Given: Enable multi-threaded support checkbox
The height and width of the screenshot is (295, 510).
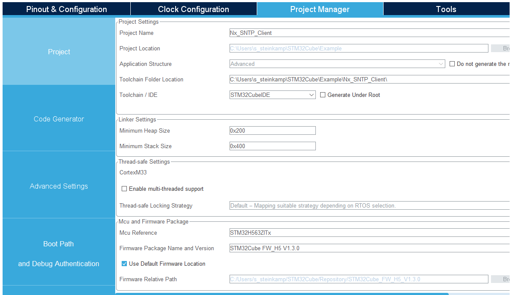Looking at the screenshot, I should 124,189.
